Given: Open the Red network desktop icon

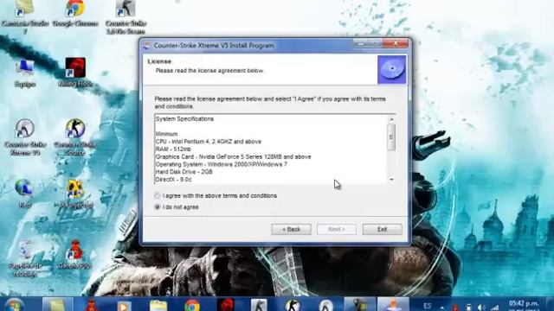Looking at the screenshot, I should point(24,194).
